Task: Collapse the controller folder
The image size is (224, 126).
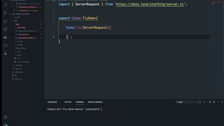Action: (x=21, y=28)
